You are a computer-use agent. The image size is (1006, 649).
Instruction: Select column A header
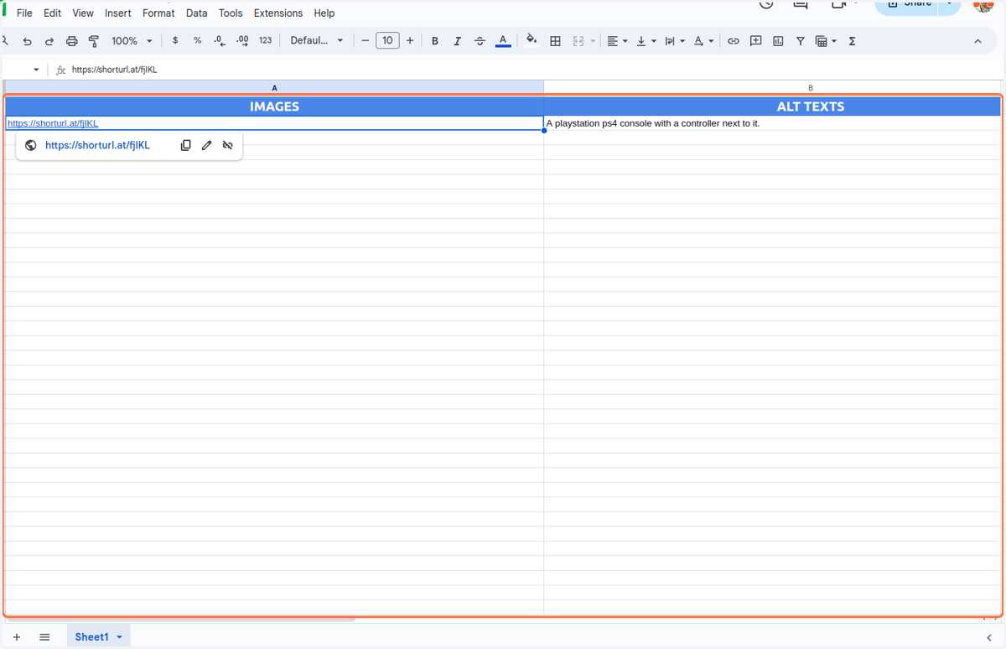click(x=274, y=87)
